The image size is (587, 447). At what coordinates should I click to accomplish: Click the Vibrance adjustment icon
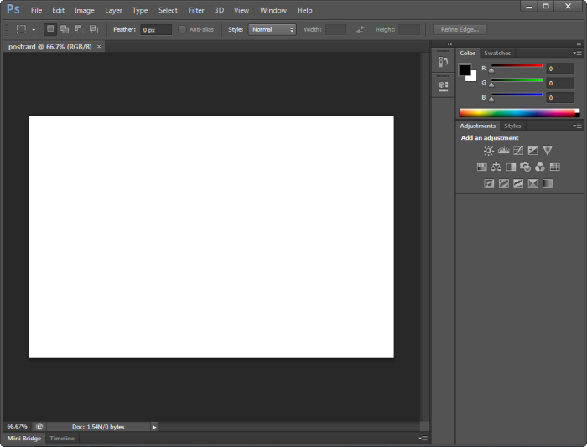[x=548, y=151]
